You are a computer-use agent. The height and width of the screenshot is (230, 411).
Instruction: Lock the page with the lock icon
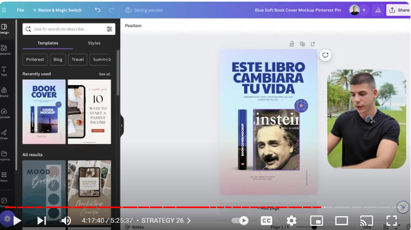[x=292, y=44]
